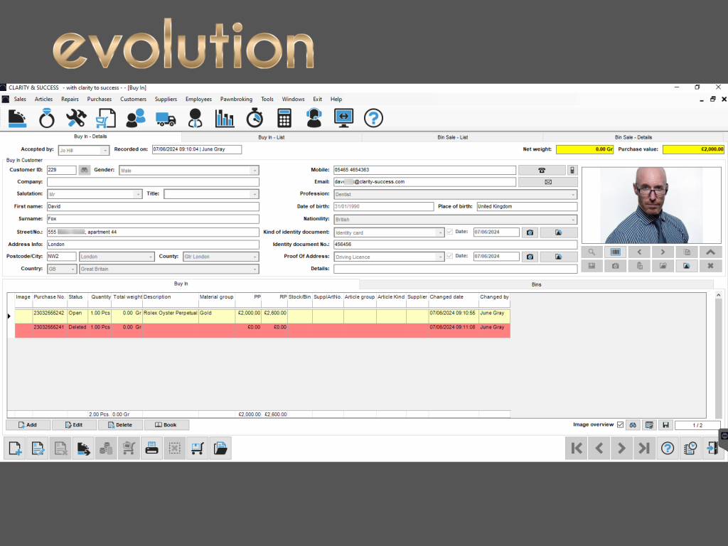This screenshot has height=546, width=728.
Task: Open the remote screen monitor icon
Action: tap(343, 118)
